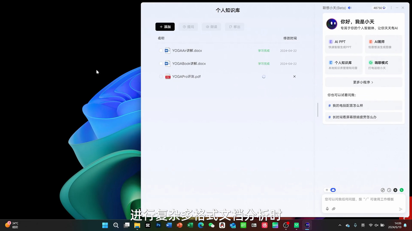Start a new chat with the plus icon
The width and height of the screenshot is (412, 231).
coord(395,190)
